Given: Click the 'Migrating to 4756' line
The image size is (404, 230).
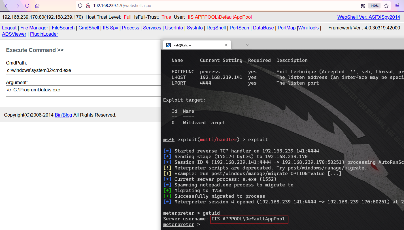Looking at the screenshot, I should pyautogui.click(x=193, y=190).
